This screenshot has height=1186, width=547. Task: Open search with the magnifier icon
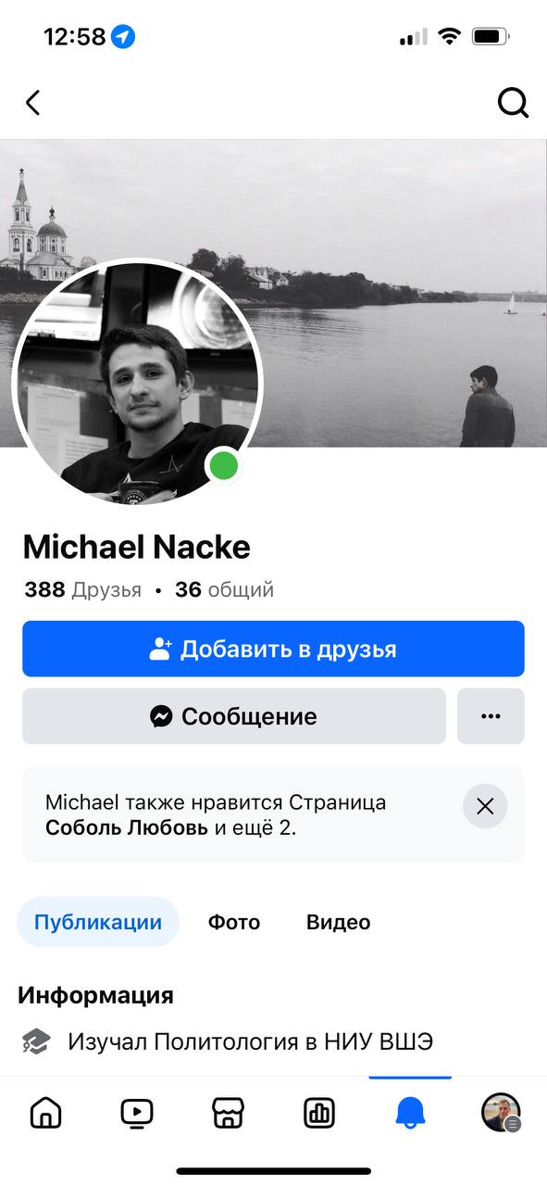513,102
